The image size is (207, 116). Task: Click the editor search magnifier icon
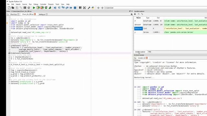coord(132,14)
